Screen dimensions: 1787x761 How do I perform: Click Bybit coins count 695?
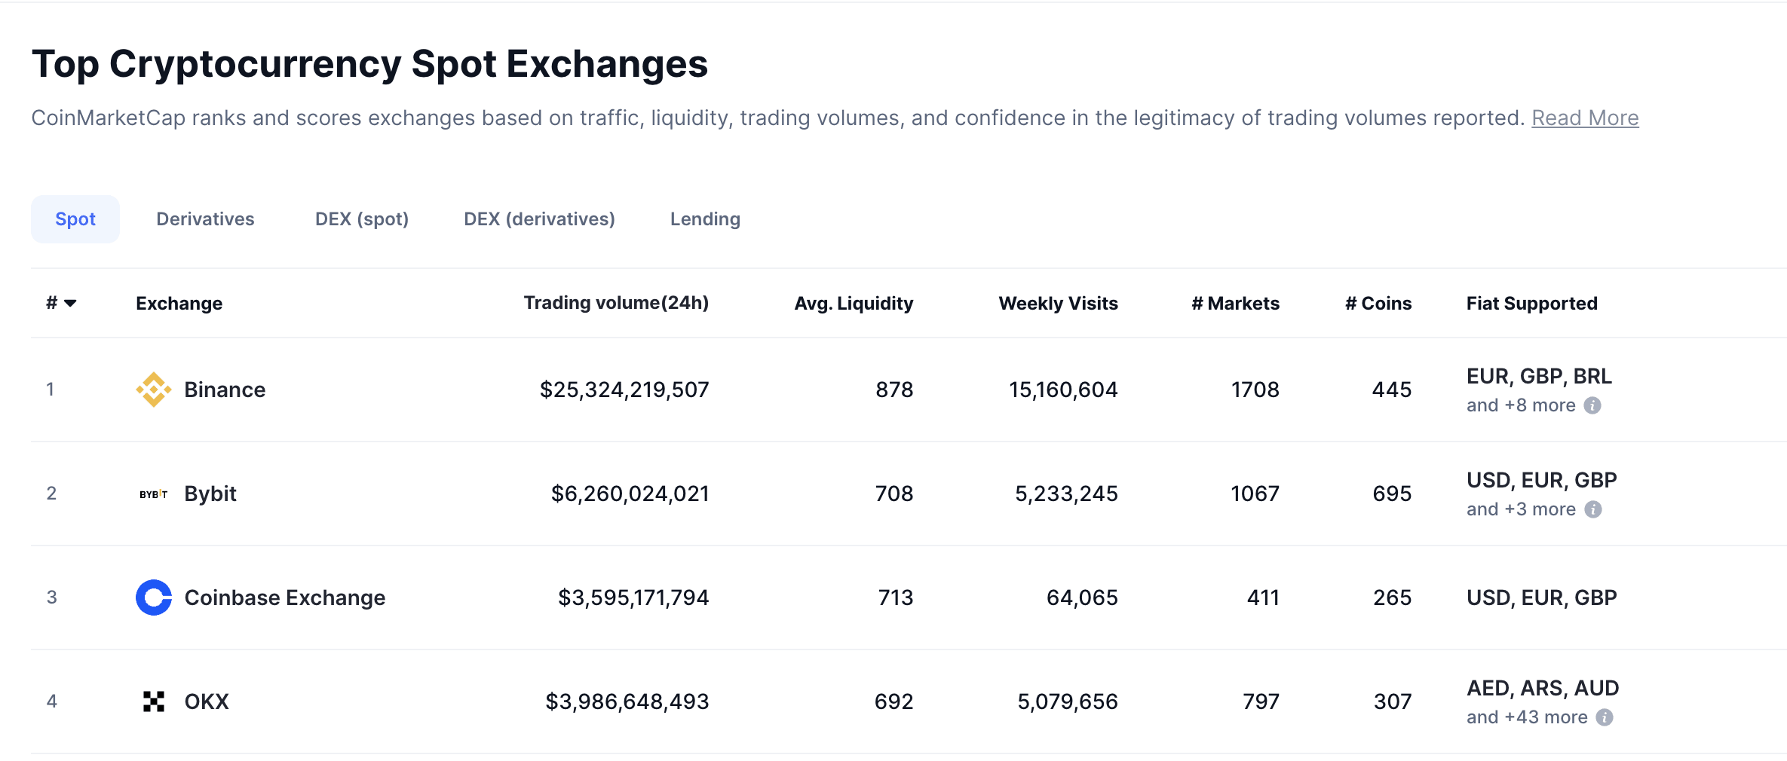pyautogui.click(x=1392, y=494)
